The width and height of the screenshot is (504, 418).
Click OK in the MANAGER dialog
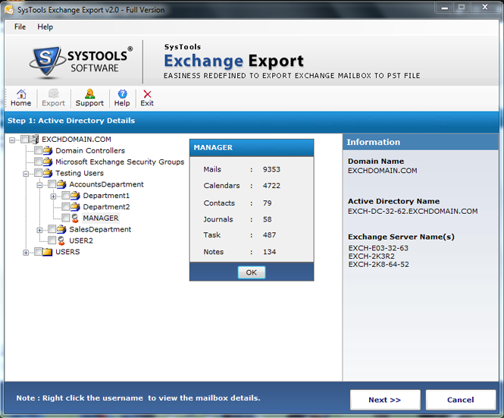click(252, 272)
